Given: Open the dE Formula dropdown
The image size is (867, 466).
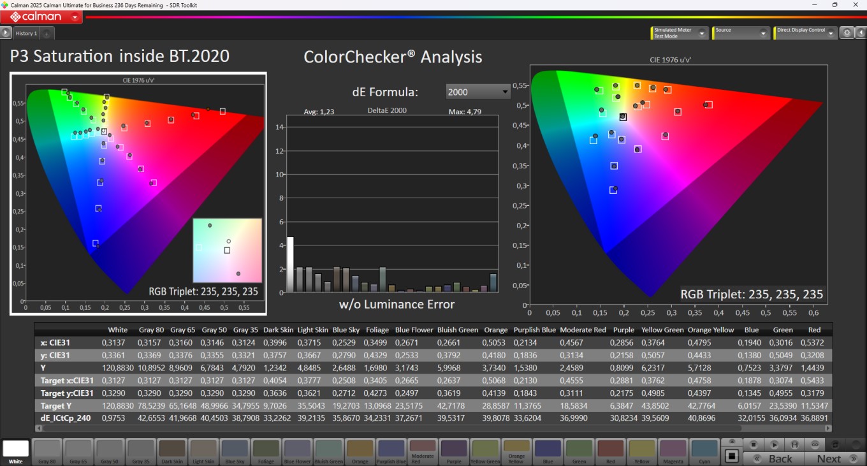Looking at the screenshot, I should 478,92.
